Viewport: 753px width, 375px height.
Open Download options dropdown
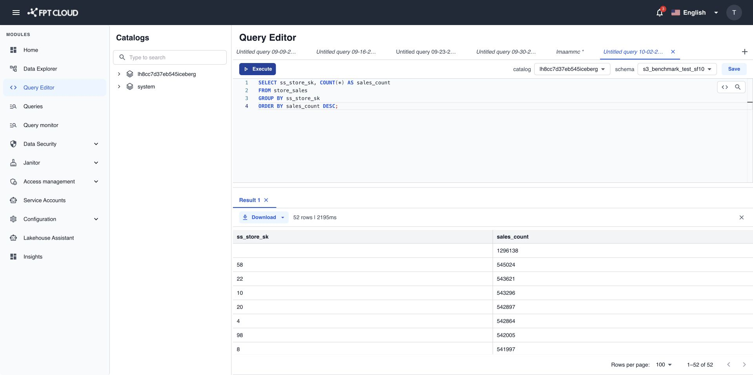tap(282, 218)
